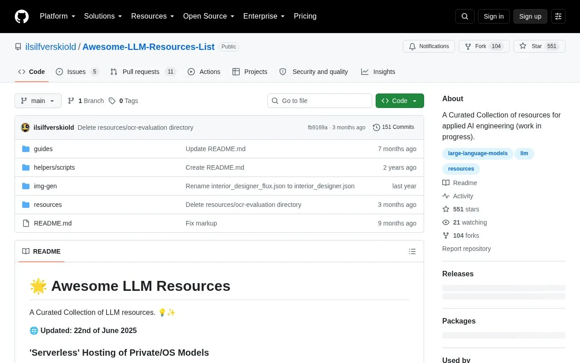Click Report repository link
The height and width of the screenshot is (363, 580).
pos(466,249)
